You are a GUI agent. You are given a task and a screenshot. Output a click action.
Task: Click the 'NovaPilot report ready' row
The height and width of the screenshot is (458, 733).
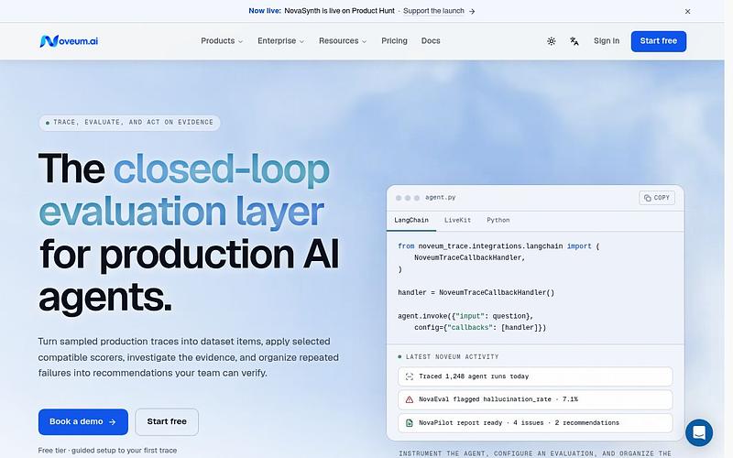tap(535, 423)
